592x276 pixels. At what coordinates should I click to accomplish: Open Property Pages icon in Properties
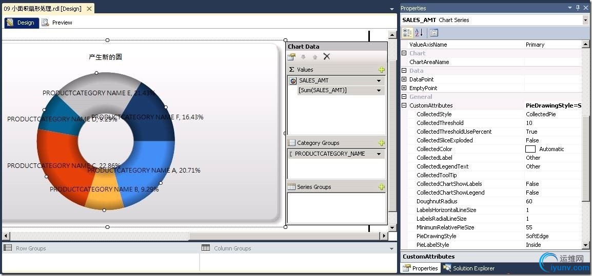[434, 33]
